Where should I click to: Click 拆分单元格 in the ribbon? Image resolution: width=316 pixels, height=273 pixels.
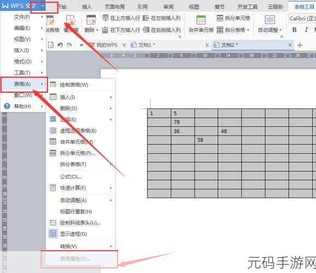pyautogui.click(x=233, y=18)
